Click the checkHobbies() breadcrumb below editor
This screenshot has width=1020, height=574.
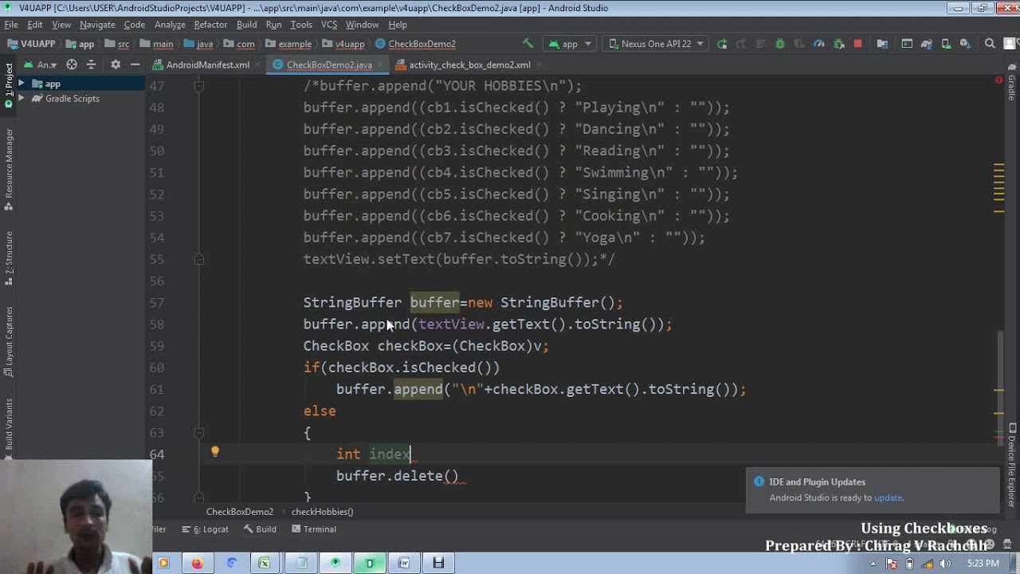[x=322, y=512]
